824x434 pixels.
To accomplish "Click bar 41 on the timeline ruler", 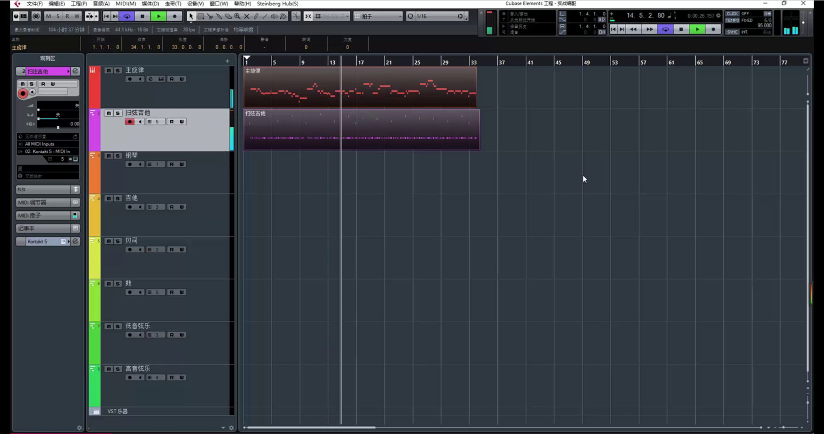I will point(530,62).
